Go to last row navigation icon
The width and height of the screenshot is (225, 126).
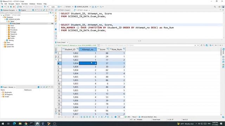(102, 117)
